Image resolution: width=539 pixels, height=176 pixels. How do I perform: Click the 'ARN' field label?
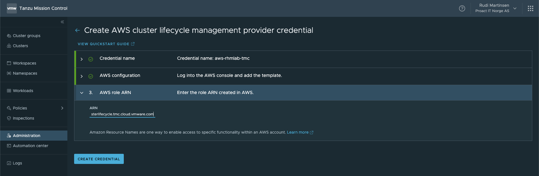click(93, 108)
